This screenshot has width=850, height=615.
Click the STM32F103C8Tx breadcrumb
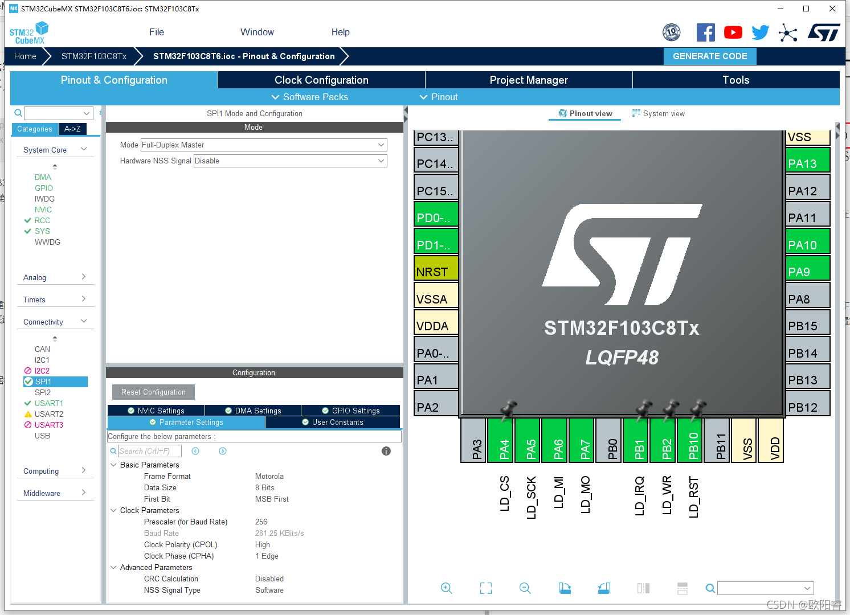pos(94,56)
